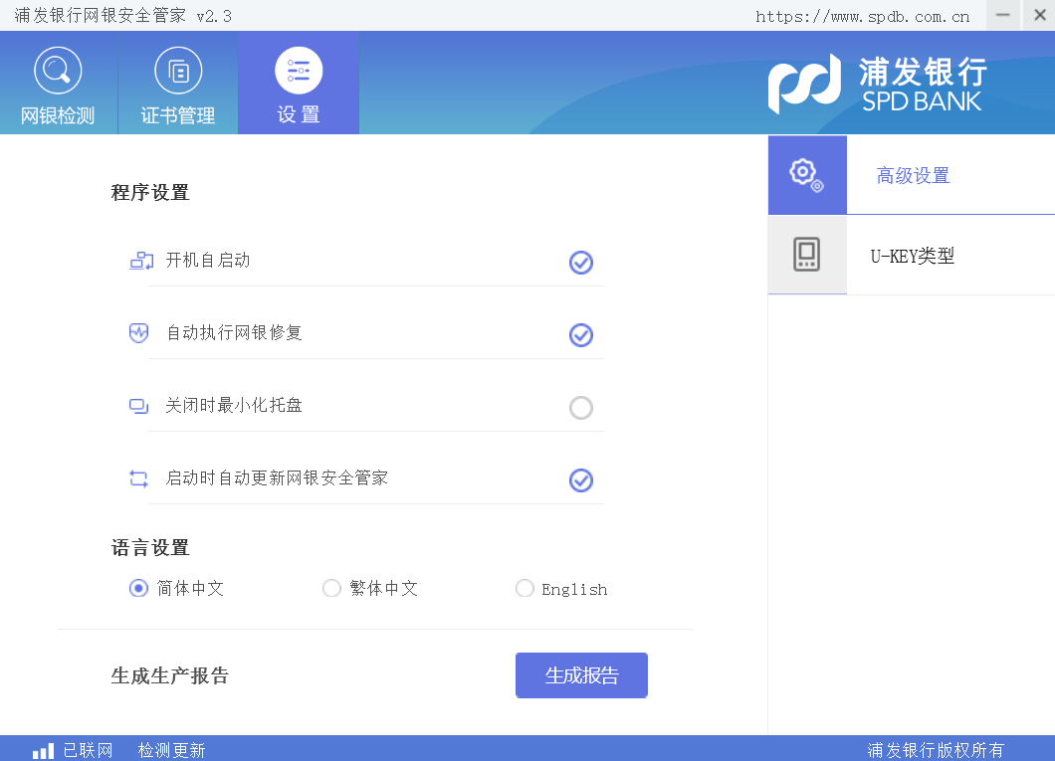
Task: Click the 启动时自动更新 refresh icon
Action: (x=138, y=478)
